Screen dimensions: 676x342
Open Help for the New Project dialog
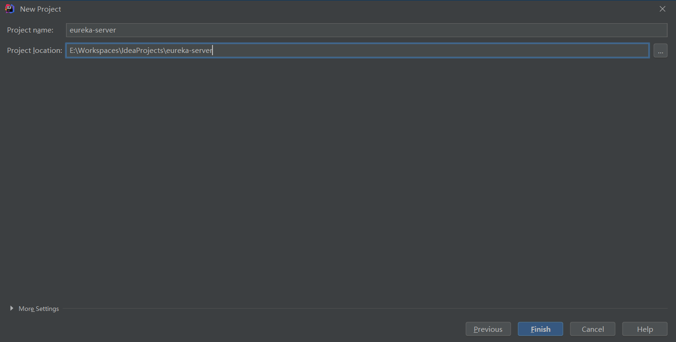(645, 329)
